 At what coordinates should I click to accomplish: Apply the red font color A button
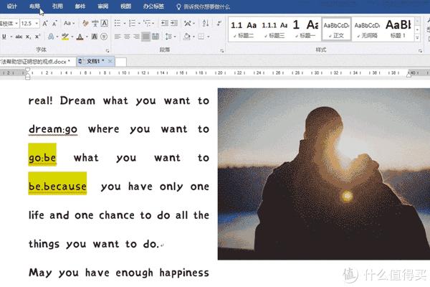pos(80,37)
